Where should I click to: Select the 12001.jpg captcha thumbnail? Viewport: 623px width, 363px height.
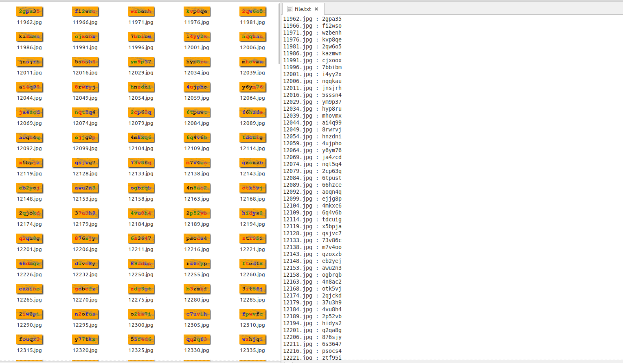[197, 37]
